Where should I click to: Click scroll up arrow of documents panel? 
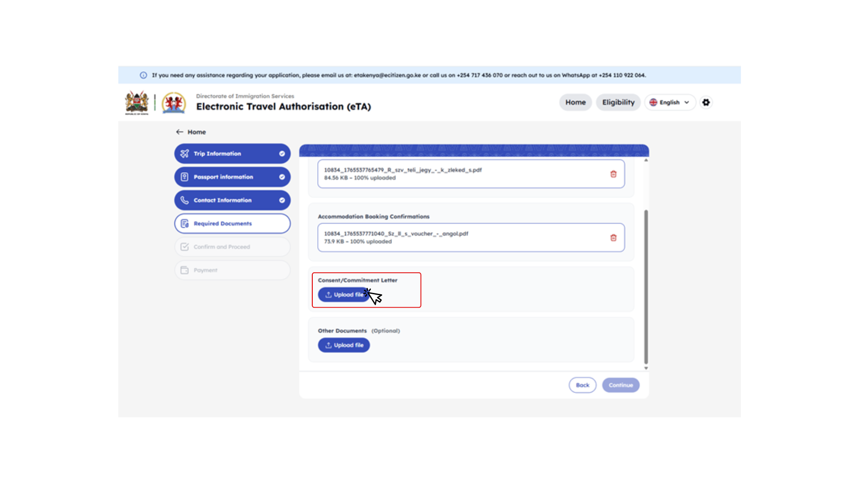point(646,160)
